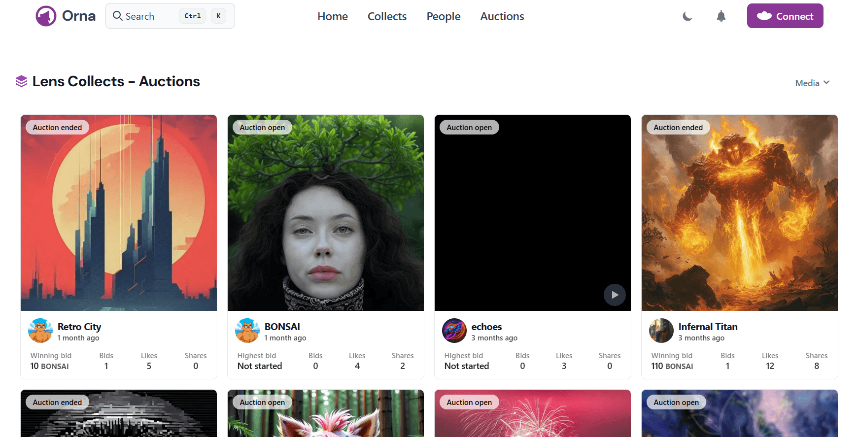Viewport: 858px width, 437px height.
Task: Open the People nav item
Action: (x=444, y=16)
